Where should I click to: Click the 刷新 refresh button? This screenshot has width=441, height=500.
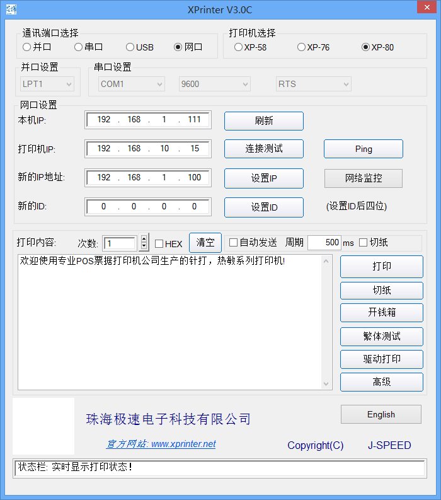(x=264, y=121)
